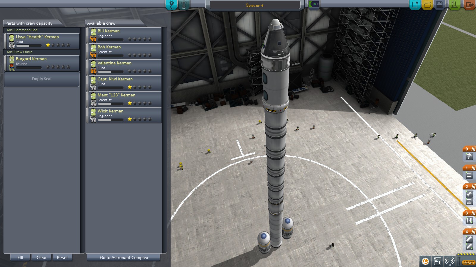The width and height of the screenshot is (476, 267).
Task: Select assigned tourist Burgard Kerman
Action: click(x=42, y=63)
